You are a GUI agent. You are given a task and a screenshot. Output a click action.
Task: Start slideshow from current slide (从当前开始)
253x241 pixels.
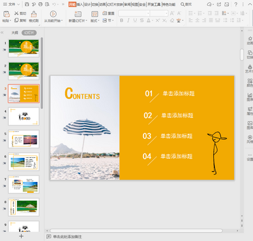(53, 16)
